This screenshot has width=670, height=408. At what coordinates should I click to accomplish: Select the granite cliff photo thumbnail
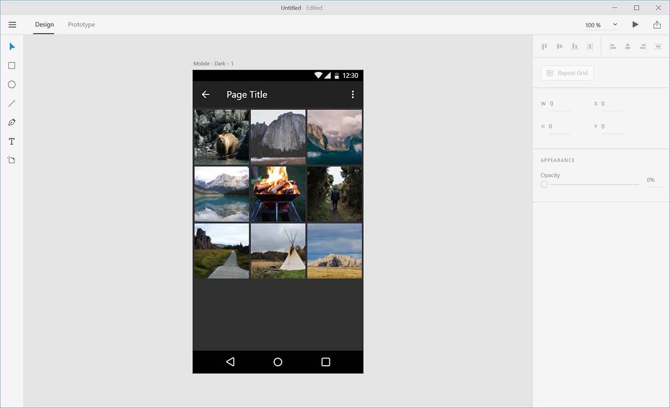coord(278,137)
